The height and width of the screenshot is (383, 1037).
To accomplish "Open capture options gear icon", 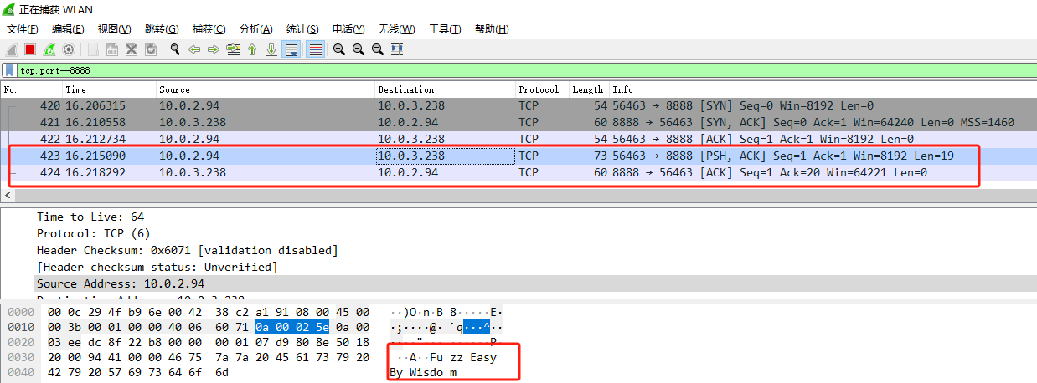I will click(69, 49).
